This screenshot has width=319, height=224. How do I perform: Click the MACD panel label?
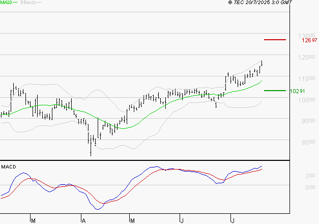click(9, 167)
